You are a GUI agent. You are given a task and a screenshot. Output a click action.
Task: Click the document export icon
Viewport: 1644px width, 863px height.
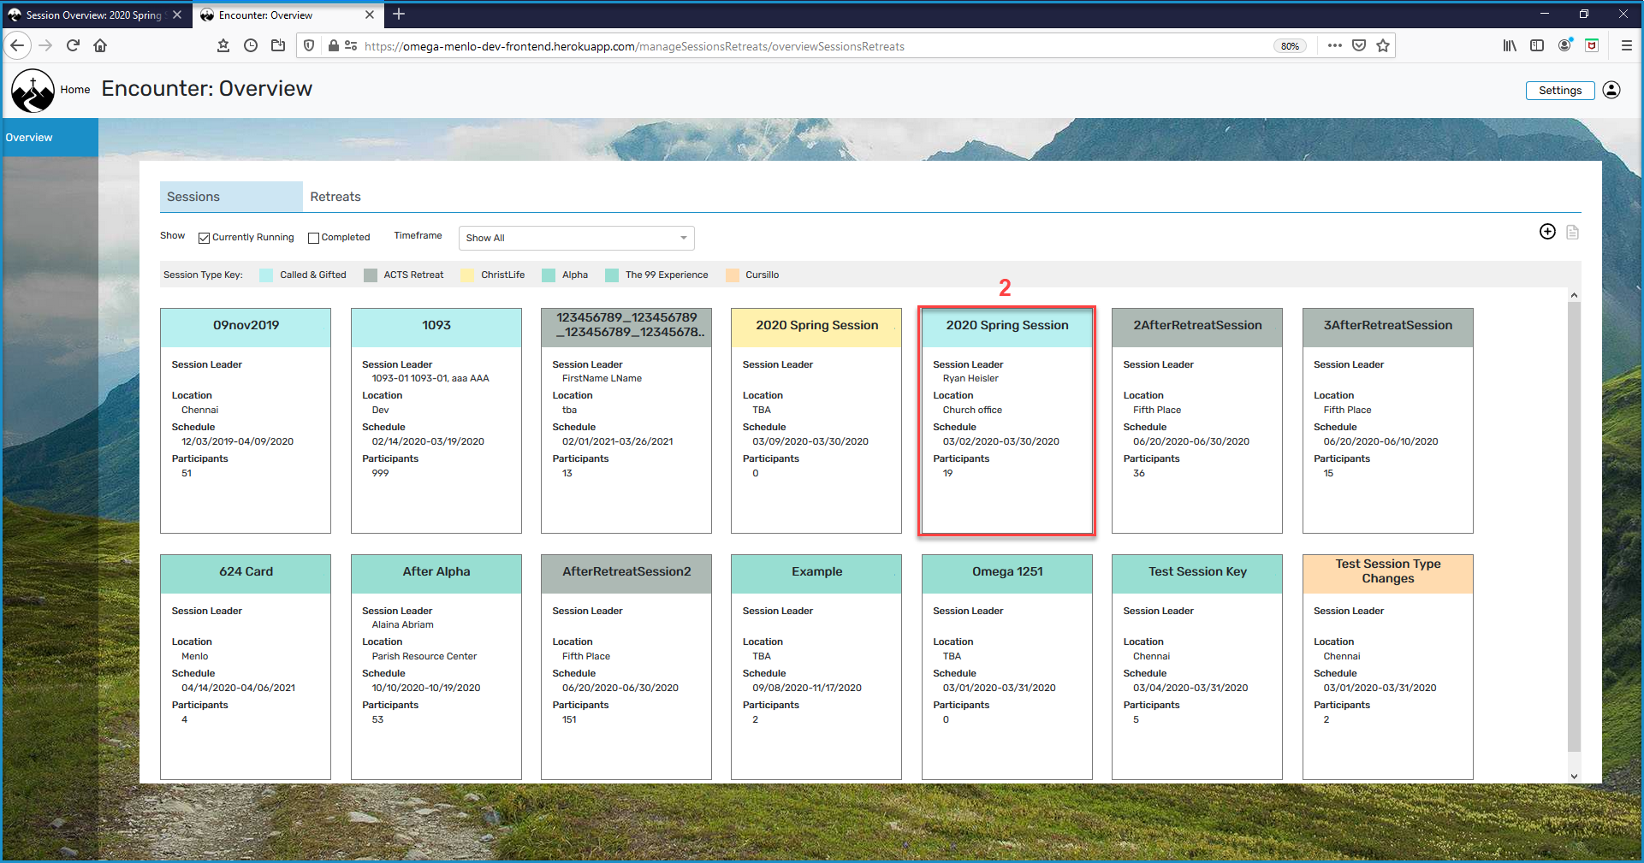[x=1572, y=232]
